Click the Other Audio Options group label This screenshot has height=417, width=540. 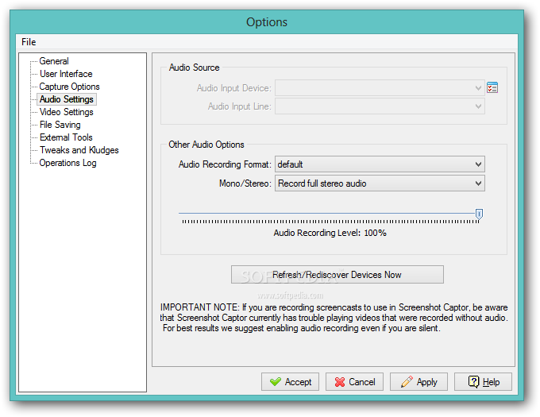point(206,145)
